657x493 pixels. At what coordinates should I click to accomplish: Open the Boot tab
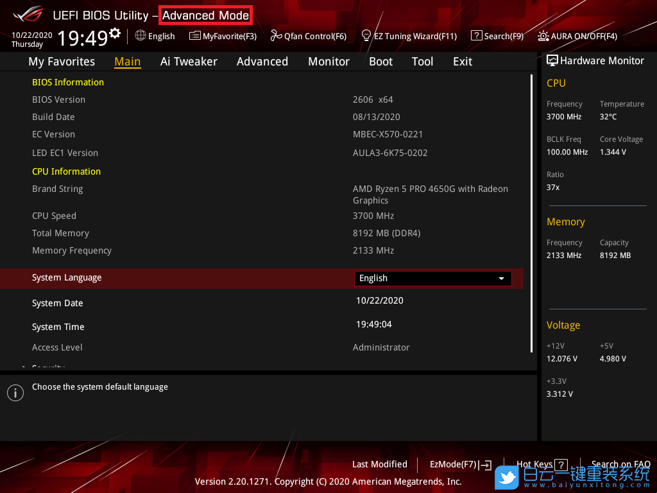(x=380, y=62)
